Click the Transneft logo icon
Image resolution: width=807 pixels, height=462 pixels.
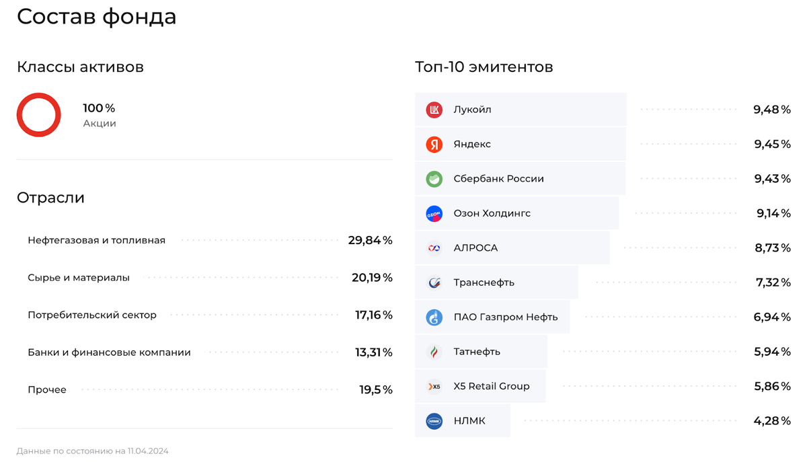[x=434, y=282]
